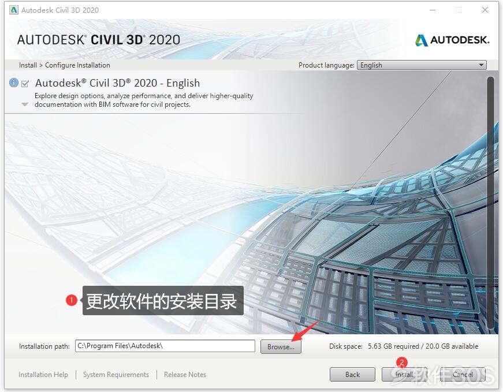The image size is (503, 392).
Task: Click the Install button
Action: coord(404,374)
